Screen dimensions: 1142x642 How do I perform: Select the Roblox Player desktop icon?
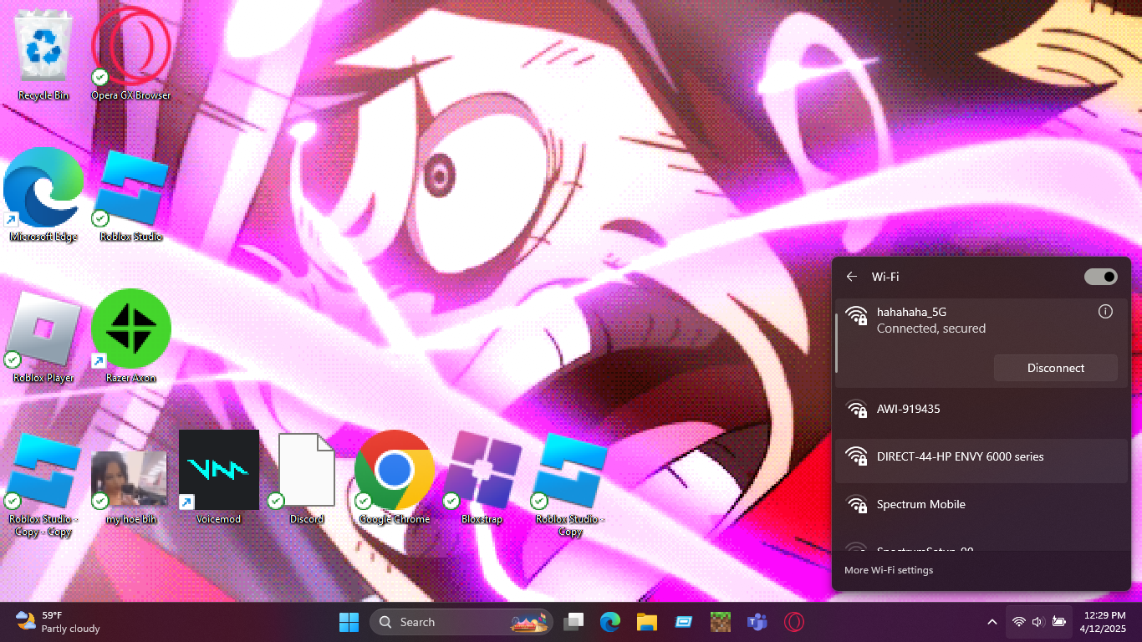coord(43,336)
